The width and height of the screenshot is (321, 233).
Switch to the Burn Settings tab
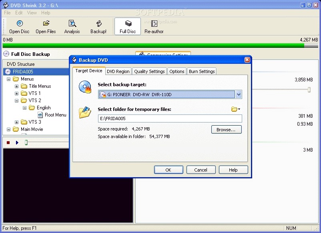[201, 71]
